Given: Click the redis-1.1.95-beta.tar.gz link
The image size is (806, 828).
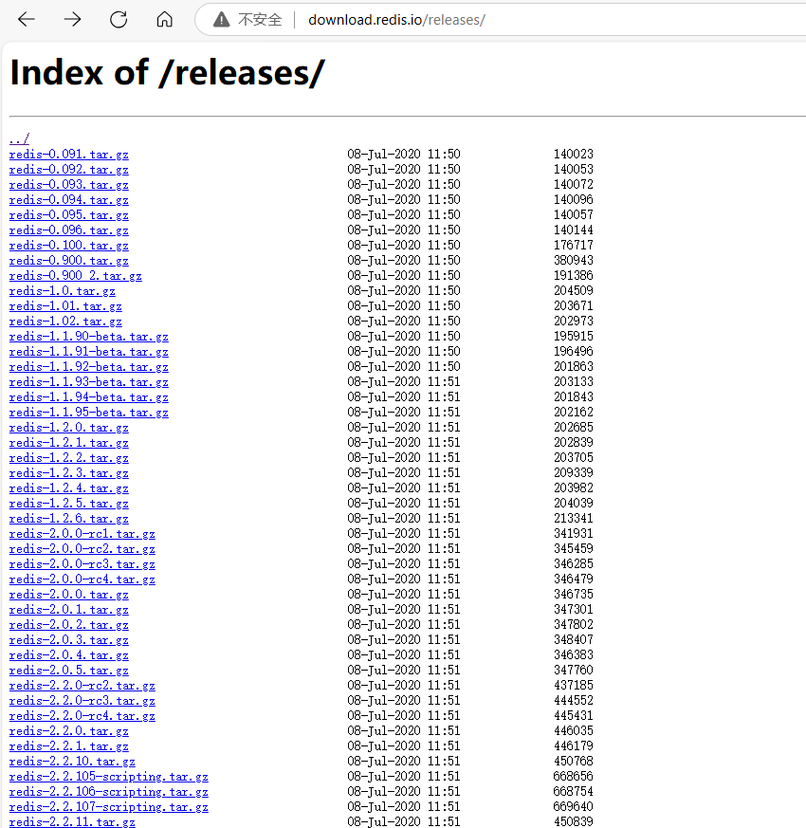Looking at the screenshot, I should click(x=89, y=412).
